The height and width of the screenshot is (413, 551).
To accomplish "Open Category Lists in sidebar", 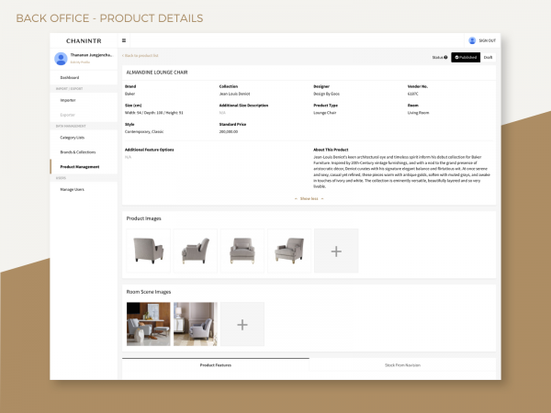I will coord(73,138).
